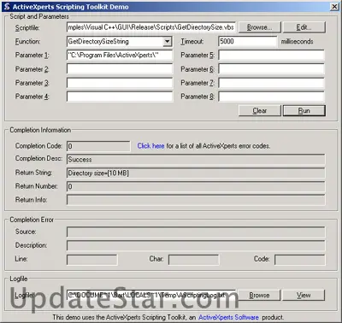Click the Parameter 3 input field
342x323 pixels.
pos(120,83)
